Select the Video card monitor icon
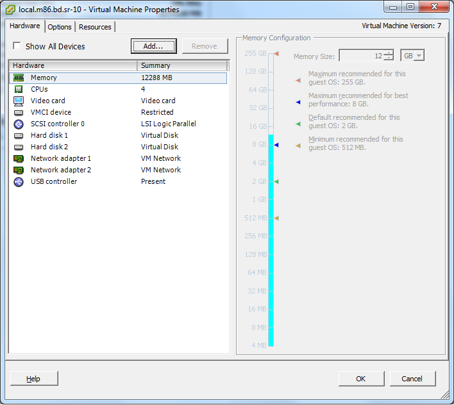 pos(19,101)
